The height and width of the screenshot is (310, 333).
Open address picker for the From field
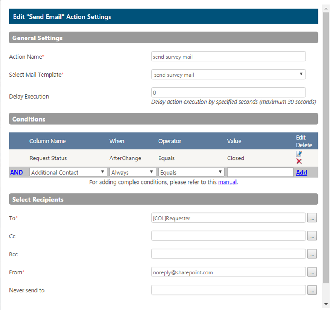pos(312,272)
